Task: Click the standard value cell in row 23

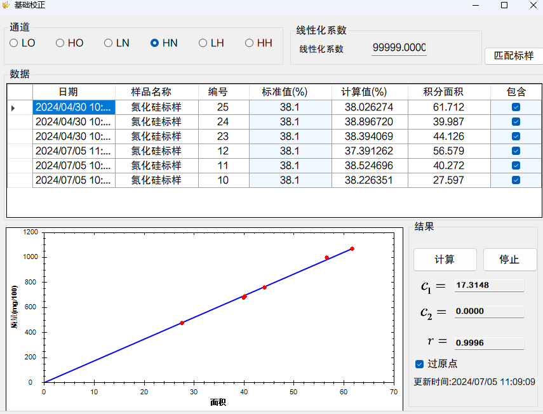Action: pos(290,137)
